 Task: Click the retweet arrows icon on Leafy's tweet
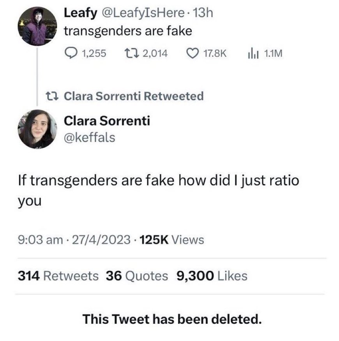(x=127, y=53)
